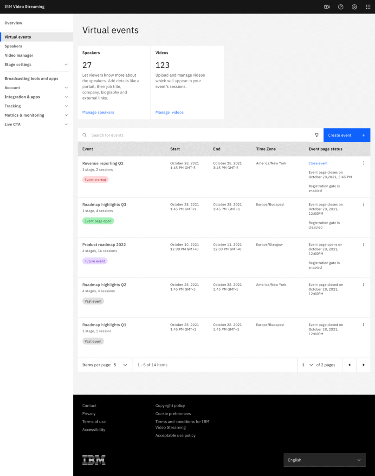Go to previous page arrow
This screenshot has height=476, width=375.
[349, 365]
